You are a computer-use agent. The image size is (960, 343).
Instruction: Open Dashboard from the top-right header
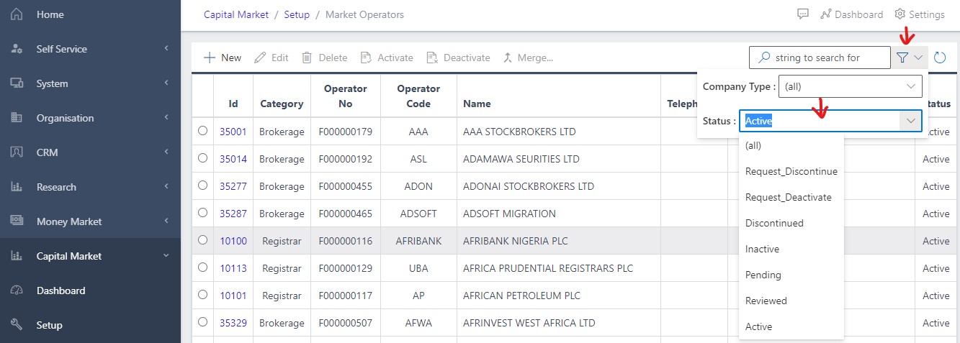(851, 14)
